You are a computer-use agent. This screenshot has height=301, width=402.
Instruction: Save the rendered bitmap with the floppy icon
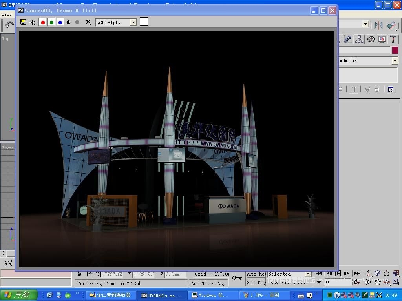tap(23, 22)
